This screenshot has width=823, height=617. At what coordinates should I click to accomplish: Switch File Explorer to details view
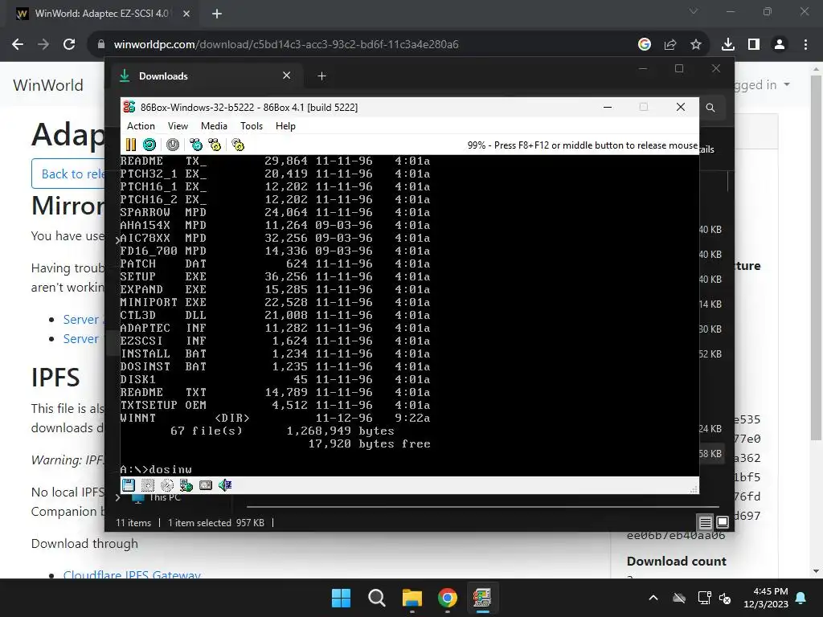(706, 522)
